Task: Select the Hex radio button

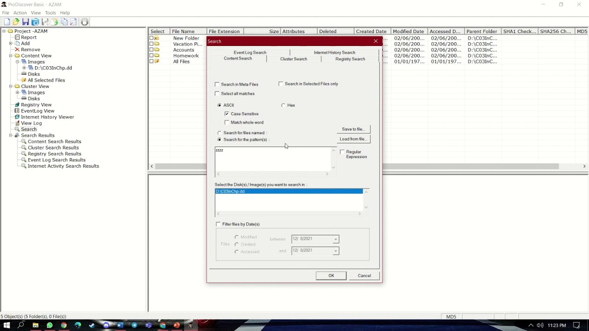Action: (x=283, y=105)
